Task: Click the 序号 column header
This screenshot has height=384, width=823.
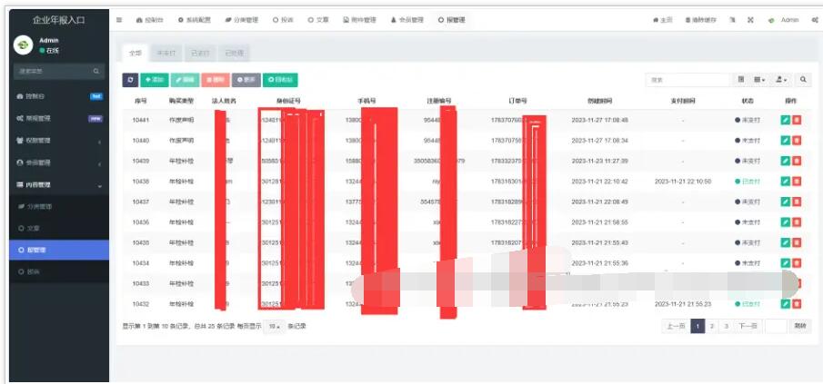Action: tap(140, 101)
